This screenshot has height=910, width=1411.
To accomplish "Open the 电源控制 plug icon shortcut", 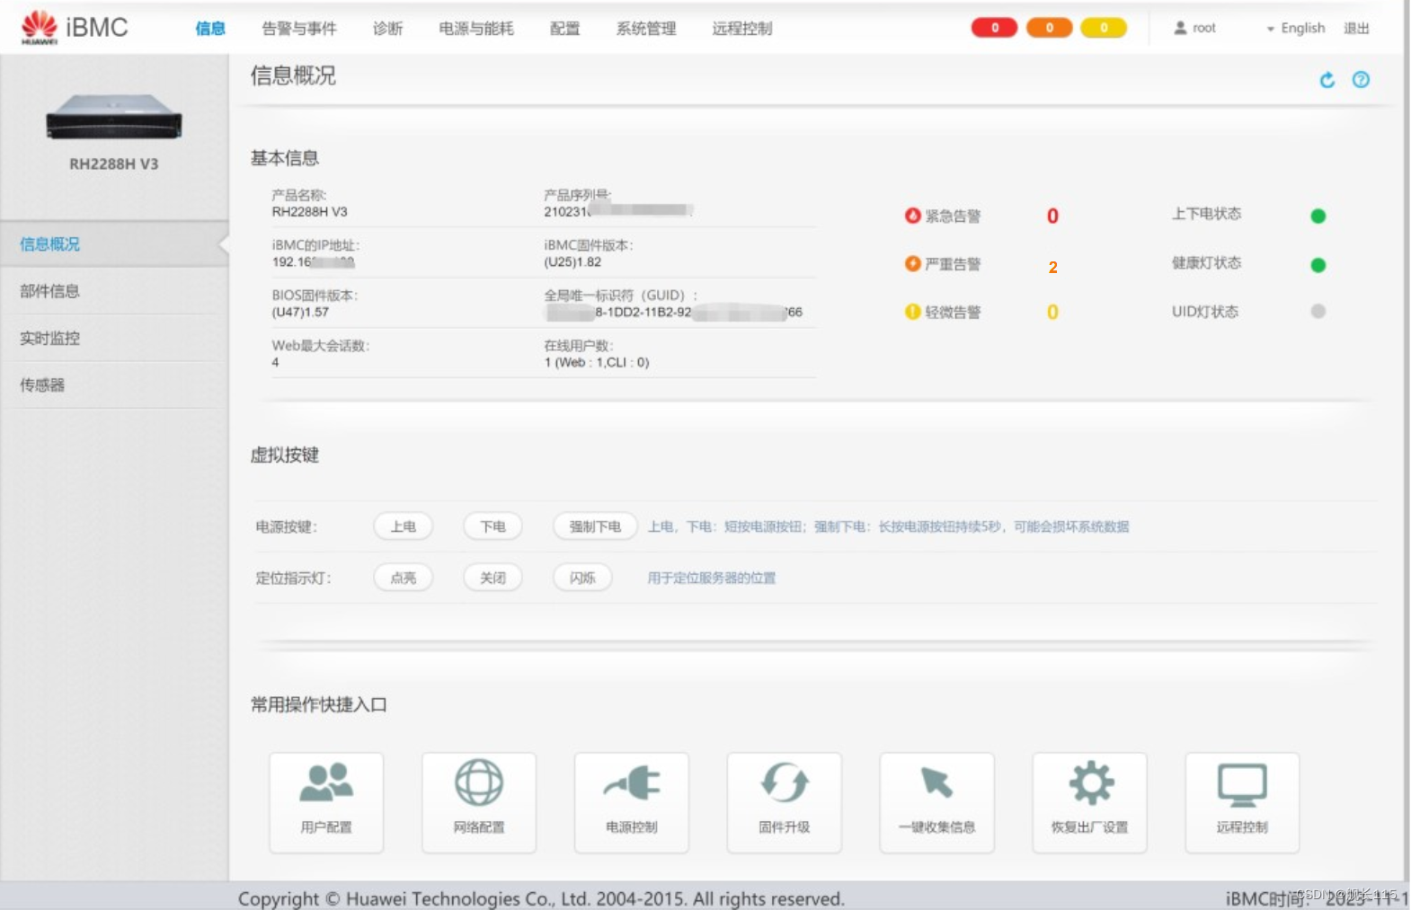I will pyautogui.click(x=632, y=802).
